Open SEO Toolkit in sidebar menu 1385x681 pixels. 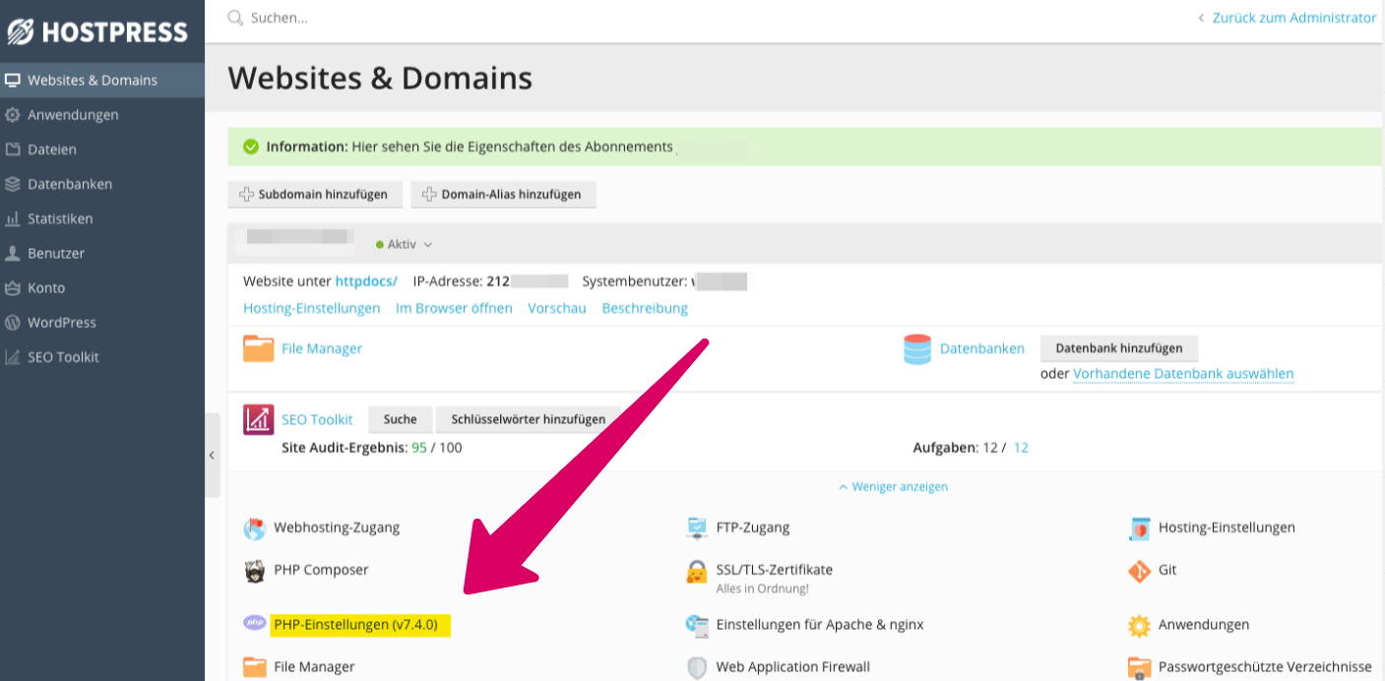[x=102, y=357]
